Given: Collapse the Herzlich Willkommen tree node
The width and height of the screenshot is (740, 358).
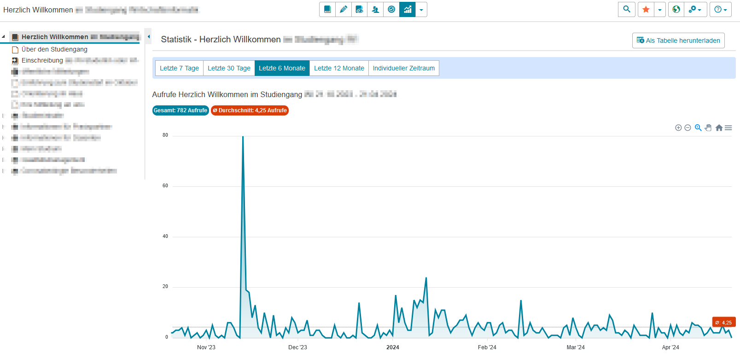Looking at the screenshot, I should click(4, 37).
